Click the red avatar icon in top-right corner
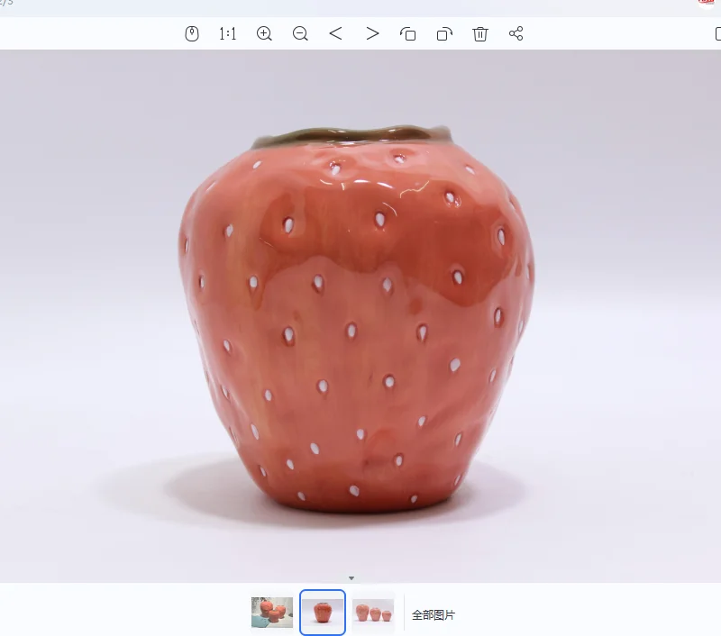Viewport: 721px width, 636px height. (707, 4)
